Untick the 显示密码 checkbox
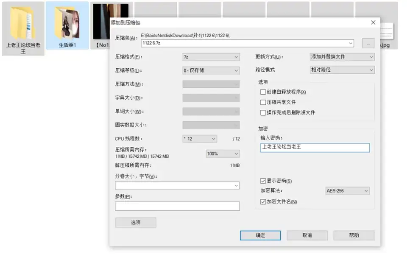The image size is (407, 254). pyautogui.click(x=263, y=181)
